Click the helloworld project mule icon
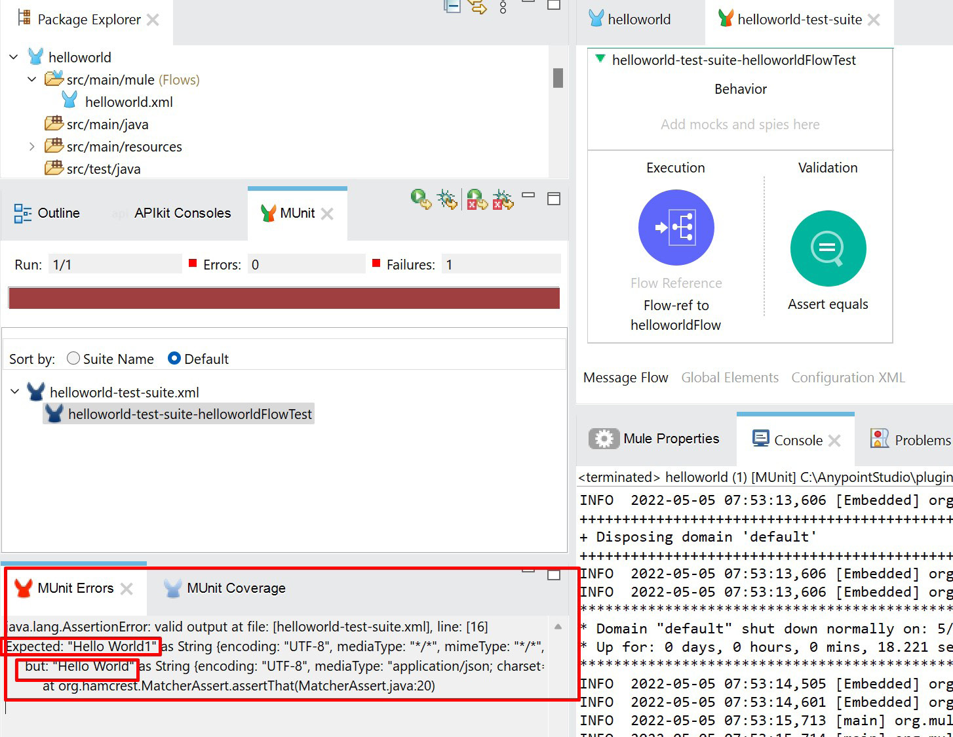 coord(36,57)
